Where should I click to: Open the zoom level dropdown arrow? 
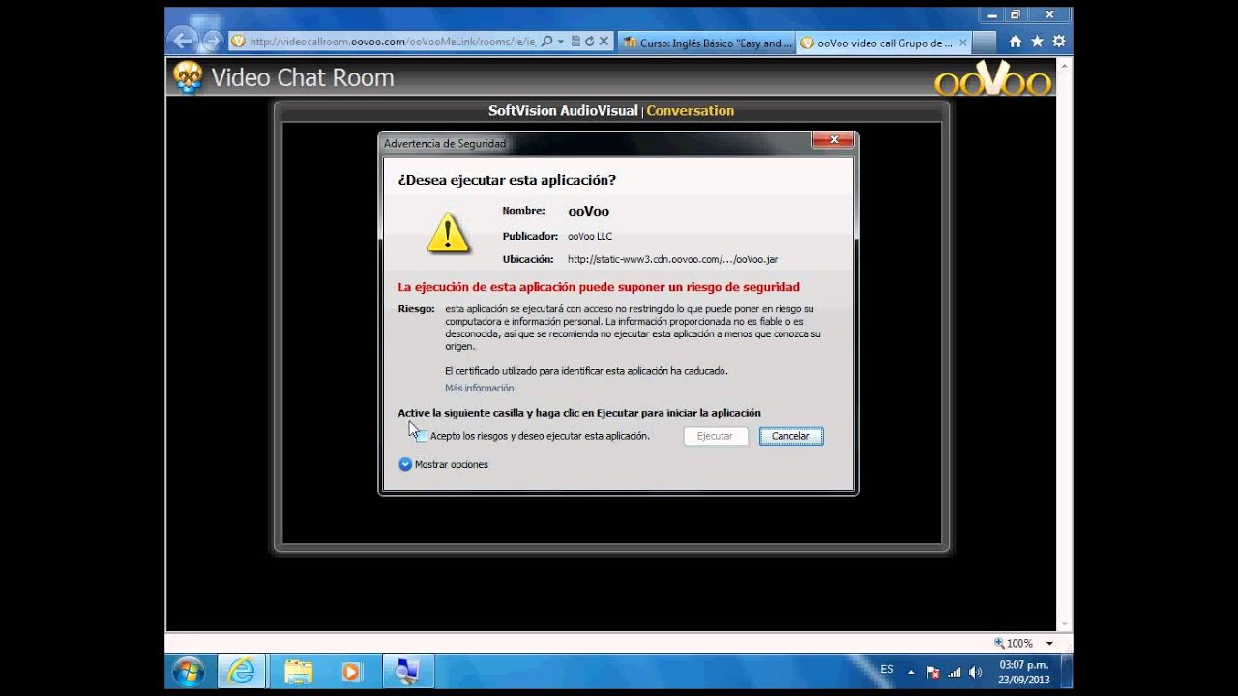pos(1049,644)
